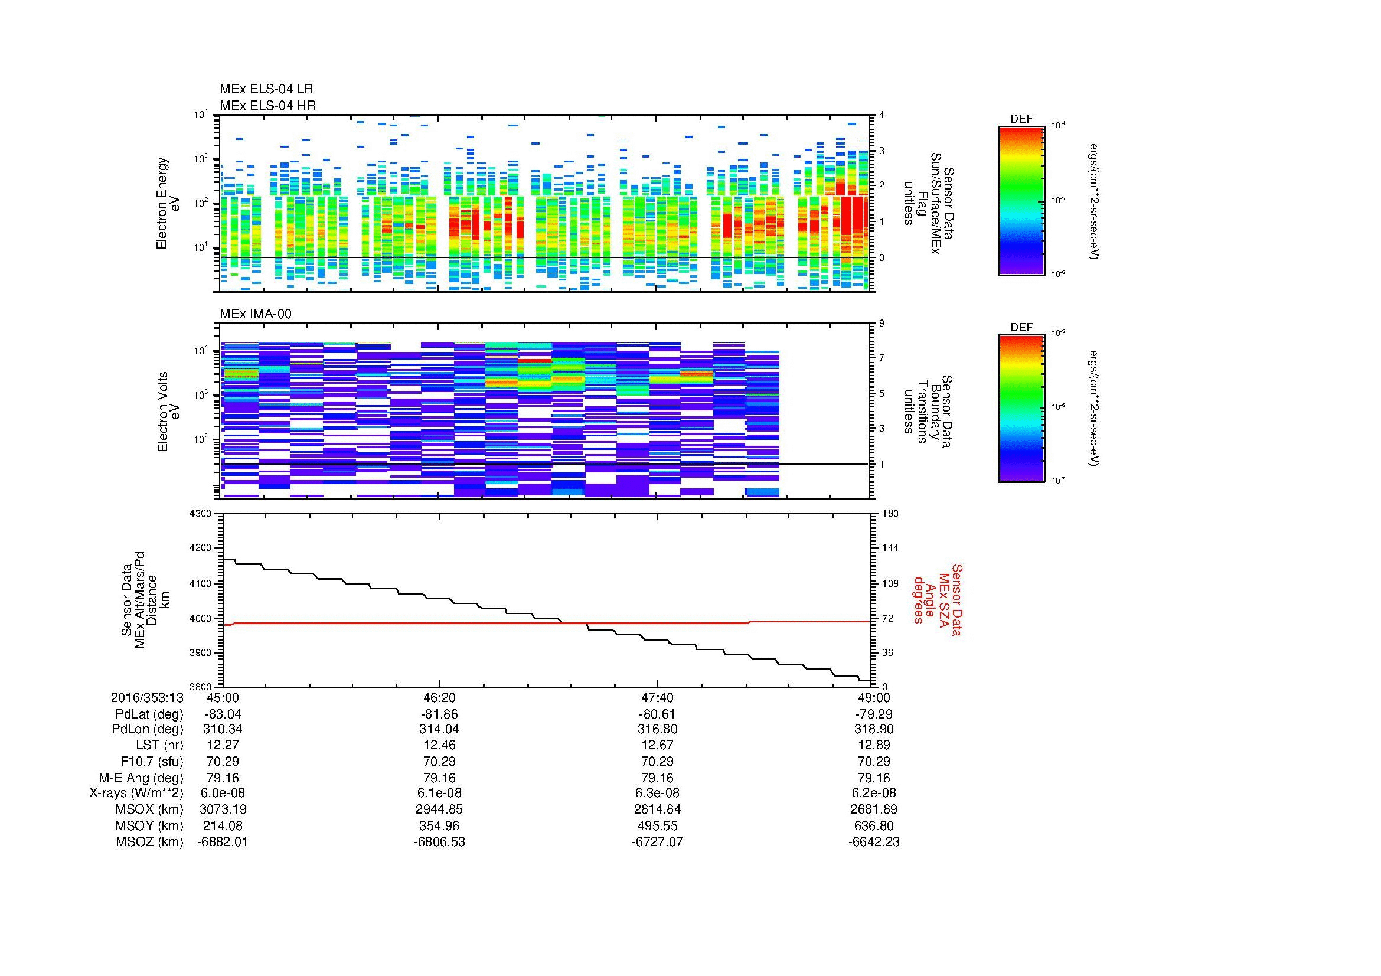Click the 'F10.7 (sfu)' row label
Viewport: 1381px width, 976px height.
click(152, 761)
